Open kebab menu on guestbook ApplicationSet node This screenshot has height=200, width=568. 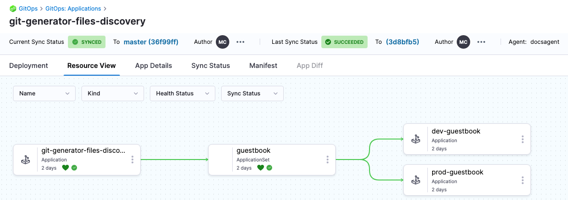[x=328, y=160]
